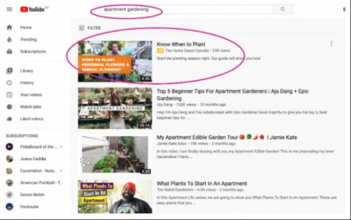Click the Pedalboard channel avatar
This screenshot has height=220, width=351.
coord(9,146)
